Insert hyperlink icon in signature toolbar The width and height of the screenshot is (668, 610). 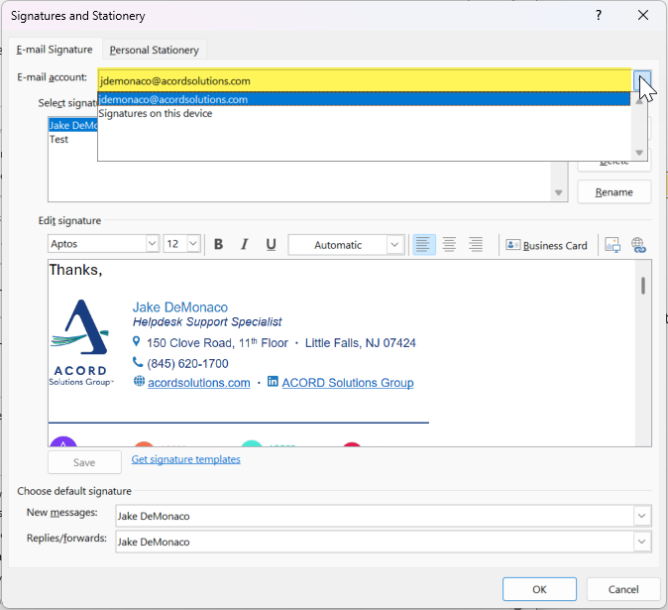click(638, 245)
